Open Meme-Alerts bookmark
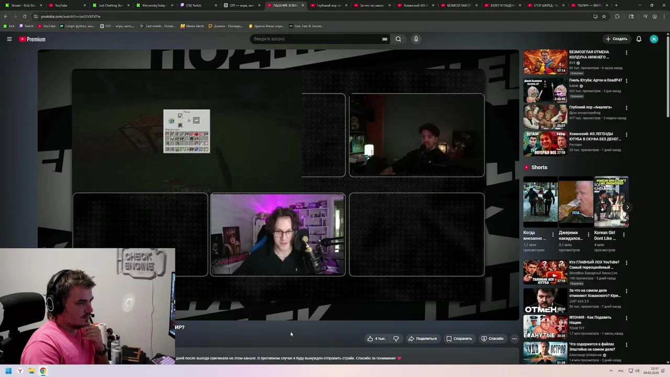 click(x=192, y=26)
